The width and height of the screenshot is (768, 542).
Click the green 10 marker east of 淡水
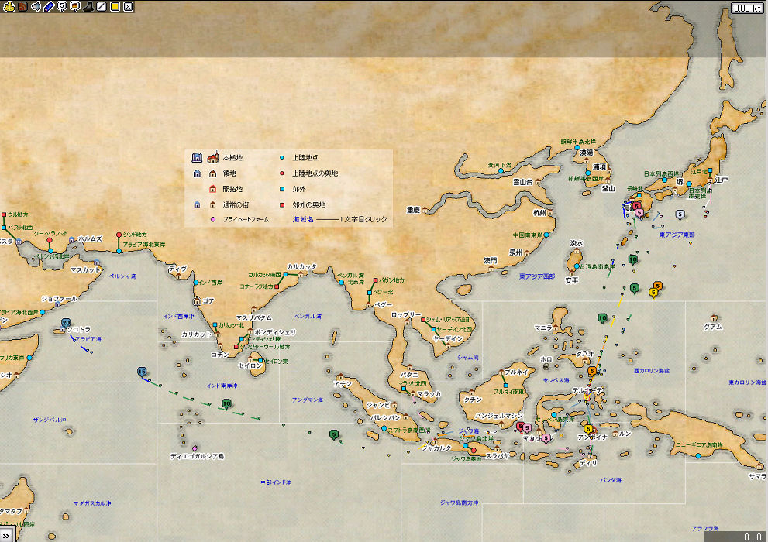(x=633, y=259)
